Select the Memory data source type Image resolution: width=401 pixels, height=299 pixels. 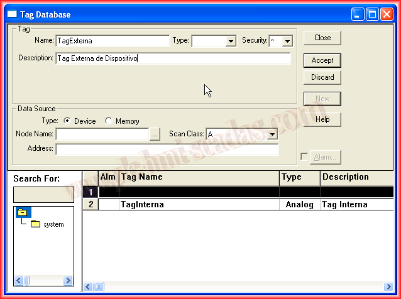click(x=109, y=121)
